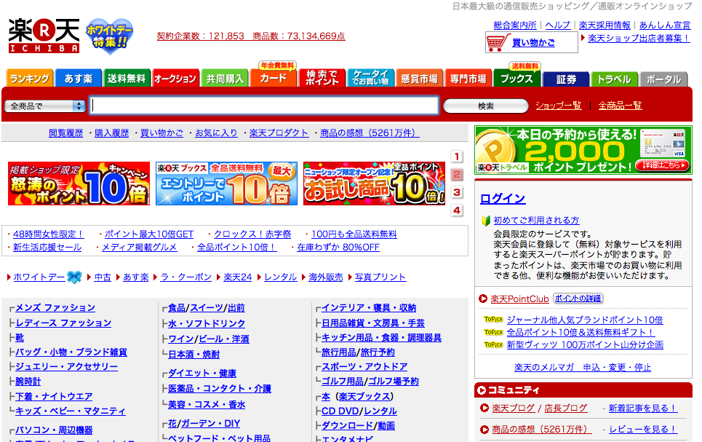Open the お試し商品10倍 banner
702x442 pixels.
[x=375, y=183]
